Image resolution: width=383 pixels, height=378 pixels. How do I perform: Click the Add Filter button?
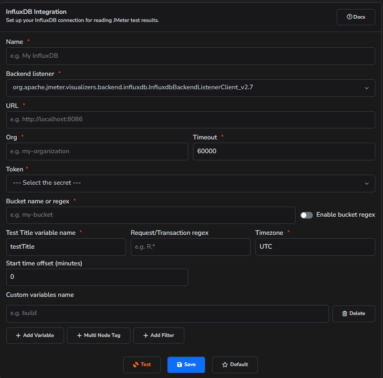click(159, 335)
